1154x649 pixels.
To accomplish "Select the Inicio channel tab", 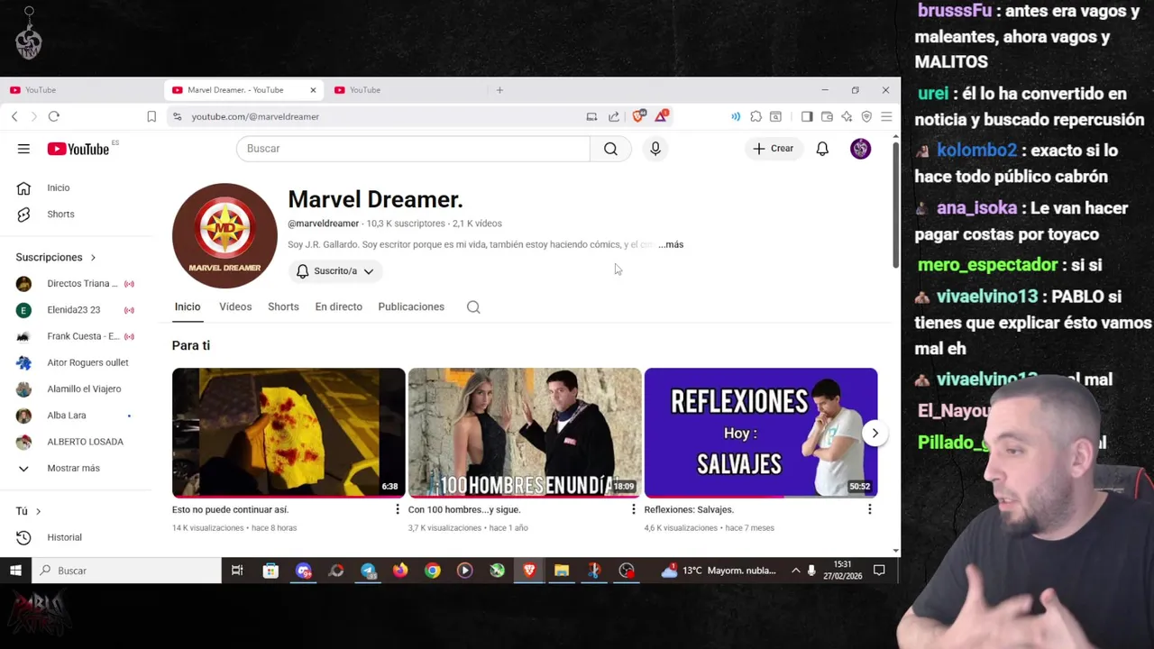I will click(x=188, y=307).
